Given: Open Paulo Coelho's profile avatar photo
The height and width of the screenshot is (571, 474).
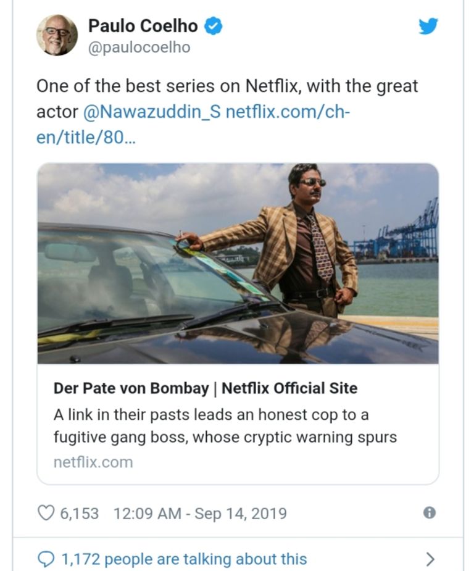Looking at the screenshot, I should pyautogui.click(x=57, y=35).
